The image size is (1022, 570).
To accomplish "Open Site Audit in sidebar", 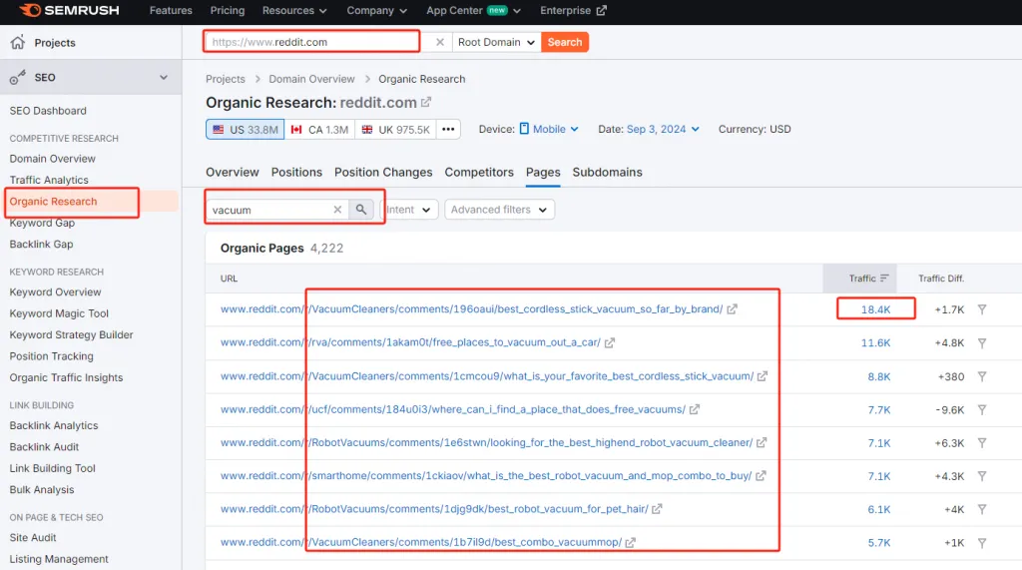I will (x=33, y=538).
